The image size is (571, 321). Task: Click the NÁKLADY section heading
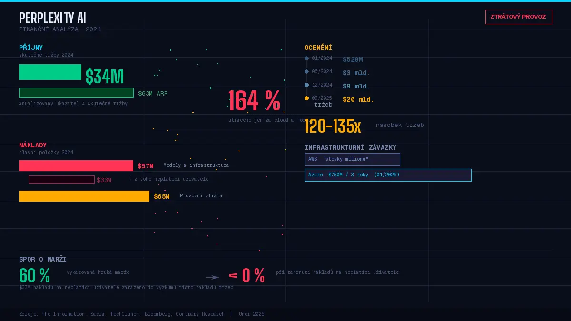click(x=33, y=145)
